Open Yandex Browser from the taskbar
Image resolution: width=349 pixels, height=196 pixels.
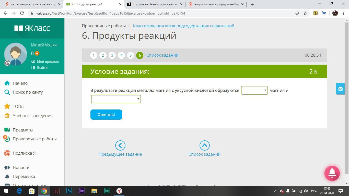[119, 191]
